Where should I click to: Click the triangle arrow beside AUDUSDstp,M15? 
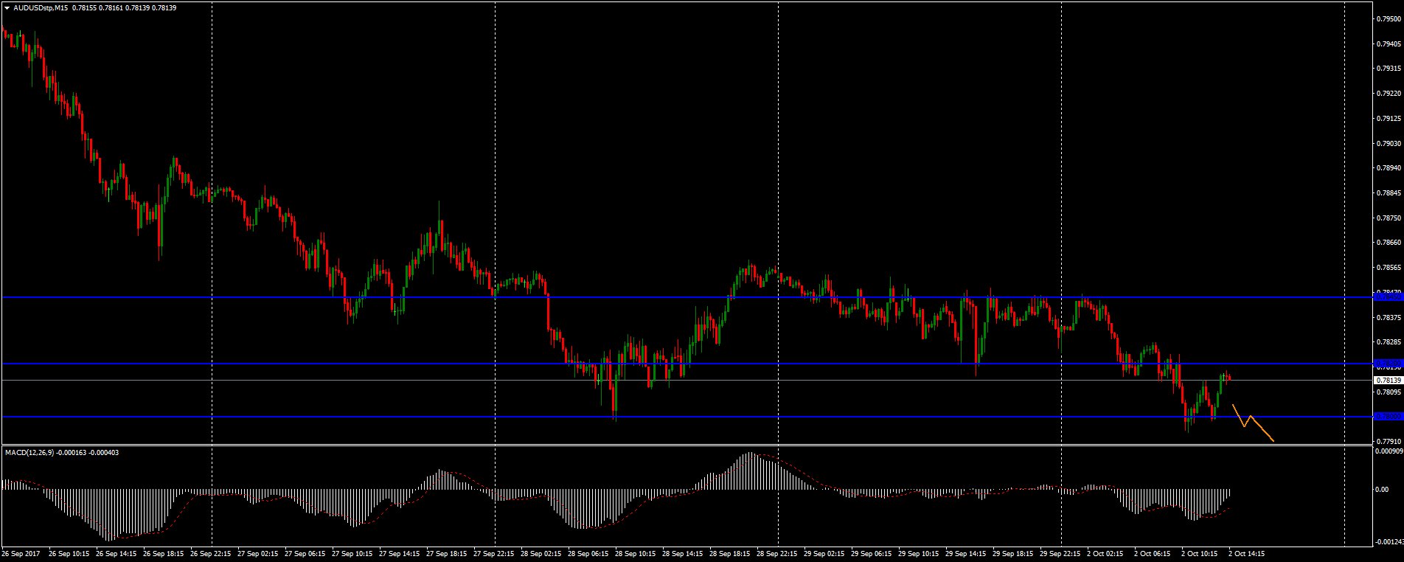coord(7,7)
